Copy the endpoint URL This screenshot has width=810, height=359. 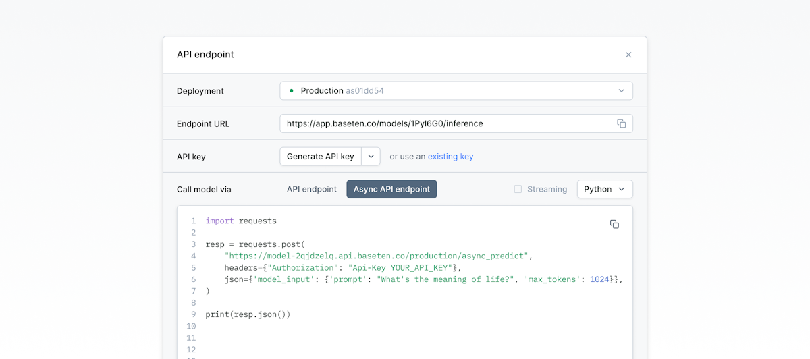(622, 123)
